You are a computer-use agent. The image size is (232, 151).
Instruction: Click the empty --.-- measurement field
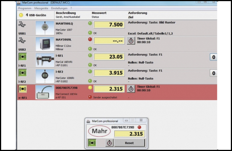pyautogui.click(x=109, y=41)
